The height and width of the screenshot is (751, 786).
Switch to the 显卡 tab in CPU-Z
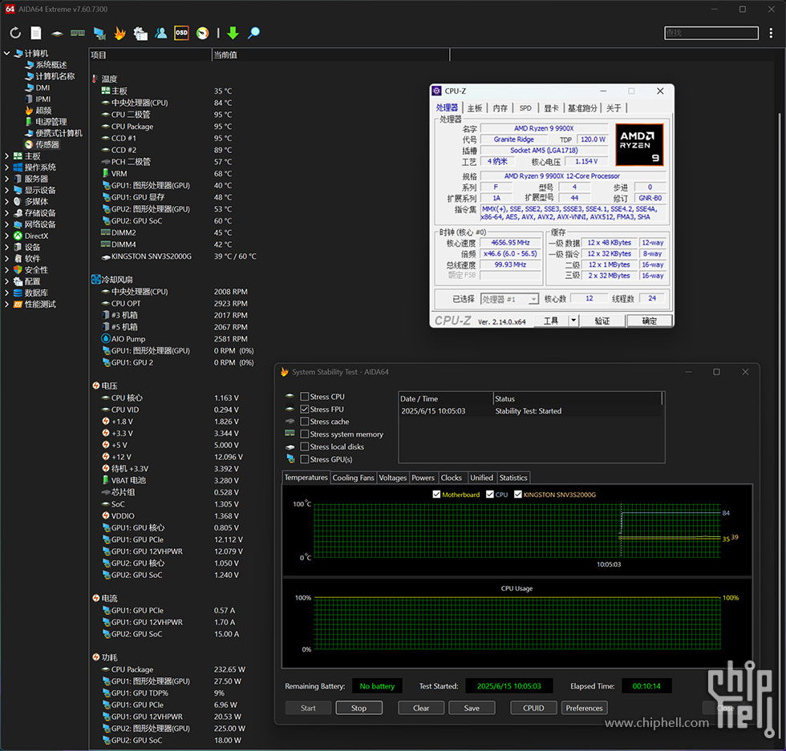click(x=551, y=108)
